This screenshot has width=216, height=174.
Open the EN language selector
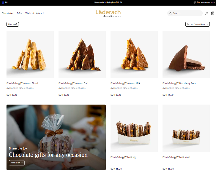6,2
